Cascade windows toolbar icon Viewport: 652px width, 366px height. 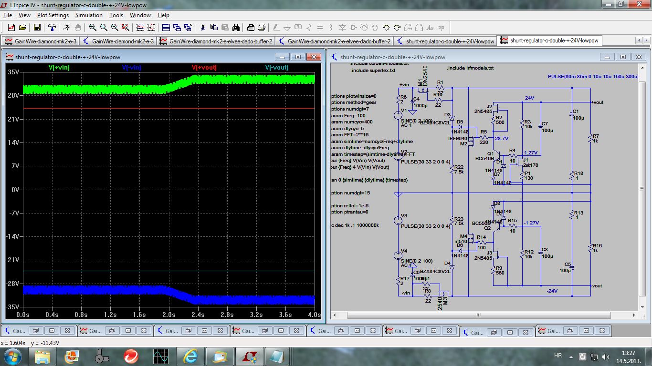click(x=177, y=28)
